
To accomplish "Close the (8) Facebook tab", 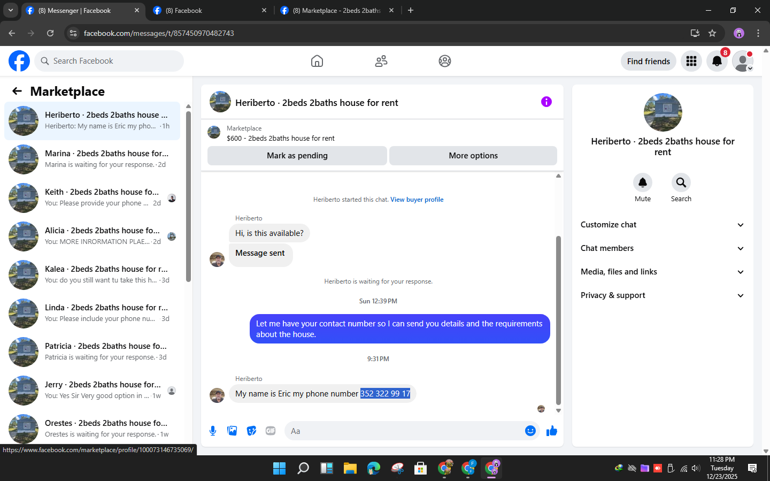I will 264,10.
